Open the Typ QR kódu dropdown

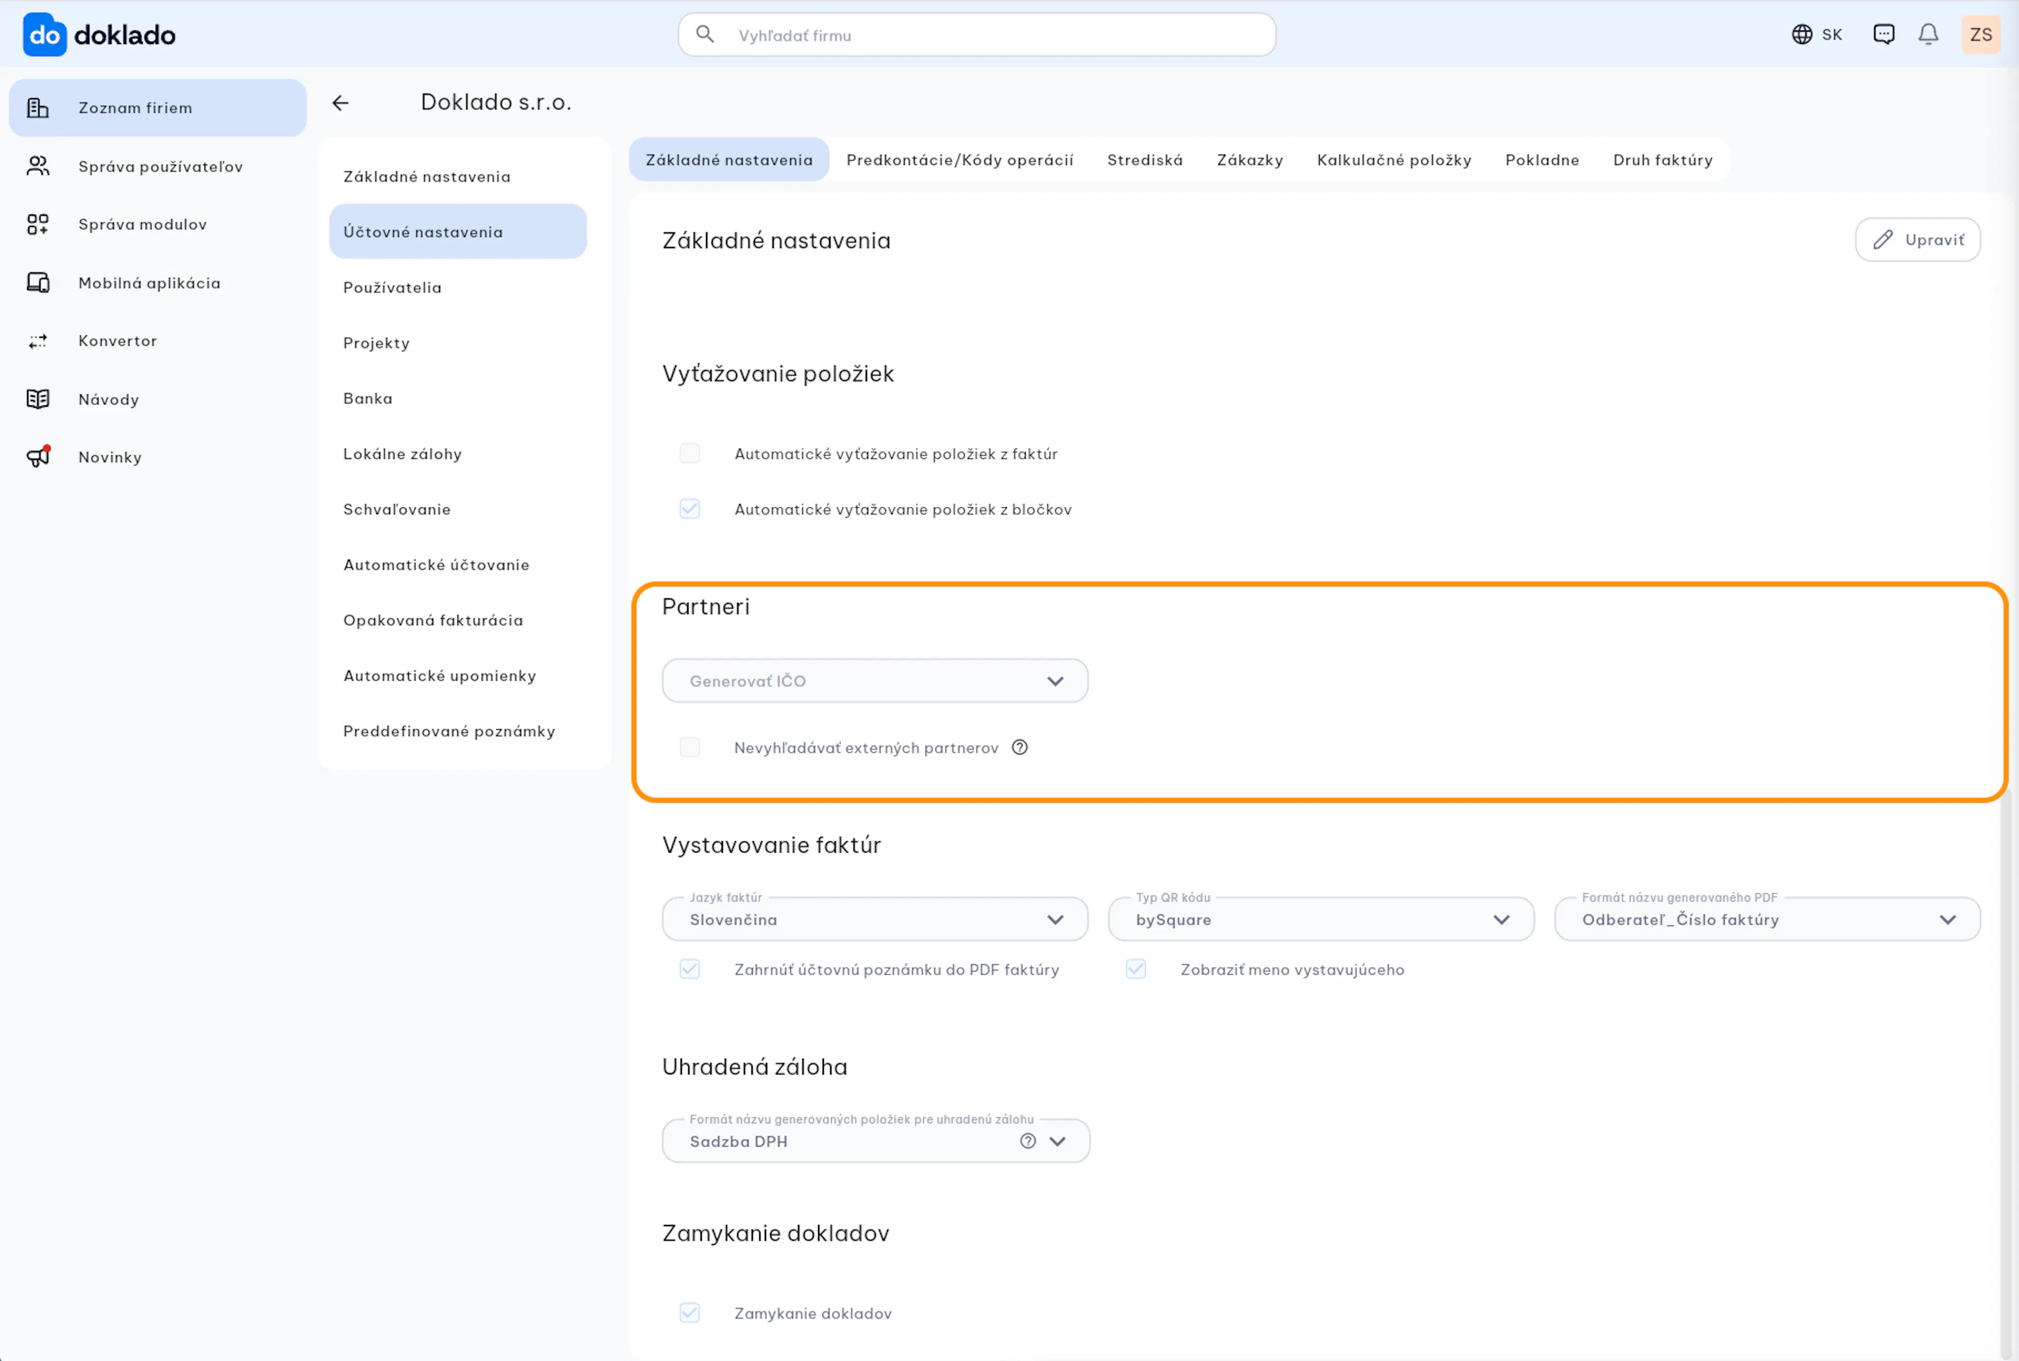(x=1321, y=919)
